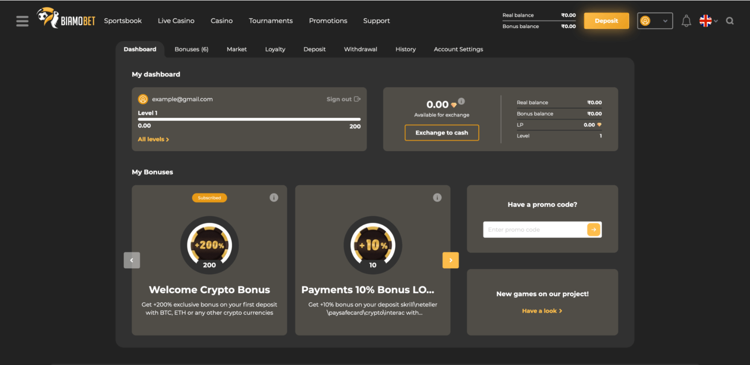Click the Welcome Crypto Bonus title

pos(210,290)
